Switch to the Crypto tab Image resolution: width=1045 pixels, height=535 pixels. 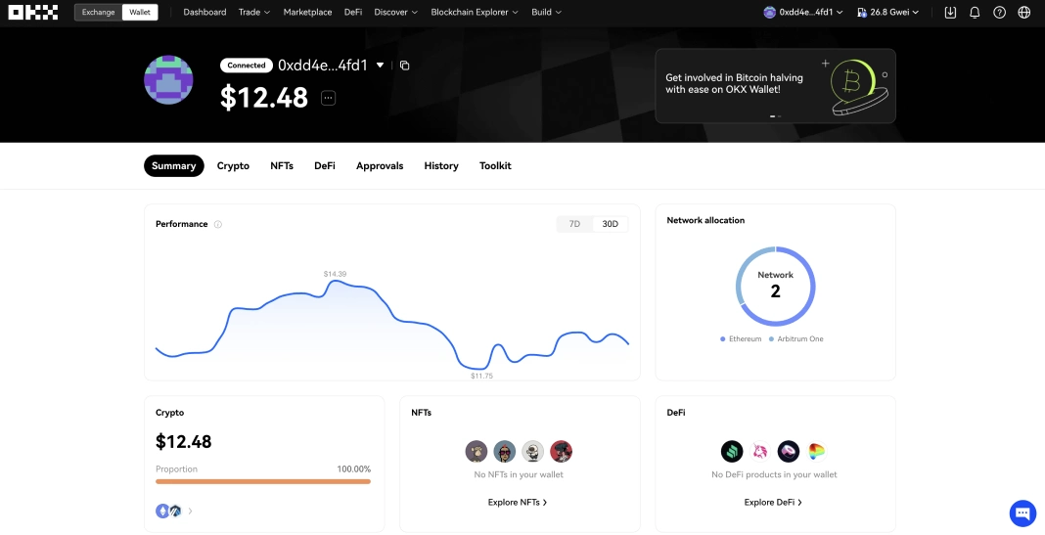pyautogui.click(x=233, y=166)
